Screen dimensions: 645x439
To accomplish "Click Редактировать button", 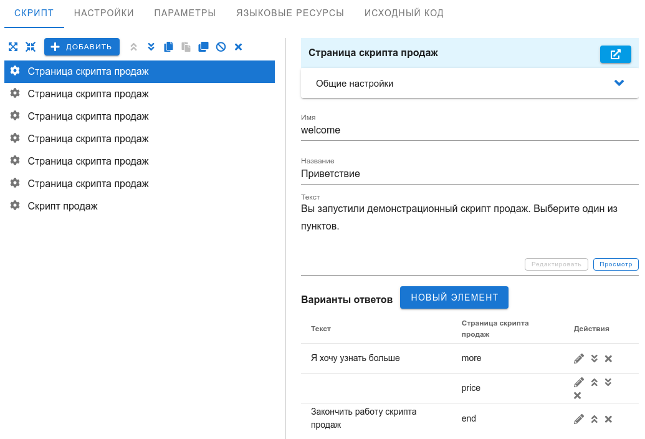I will click(556, 264).
